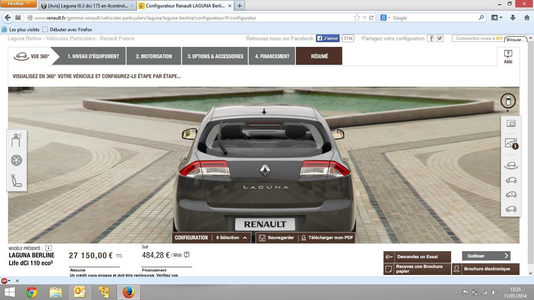
Task: Switch to interior screen view icon
Action: (x=511, y=123)
